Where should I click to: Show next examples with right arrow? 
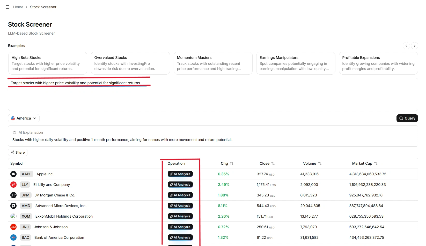click(415, 46)
